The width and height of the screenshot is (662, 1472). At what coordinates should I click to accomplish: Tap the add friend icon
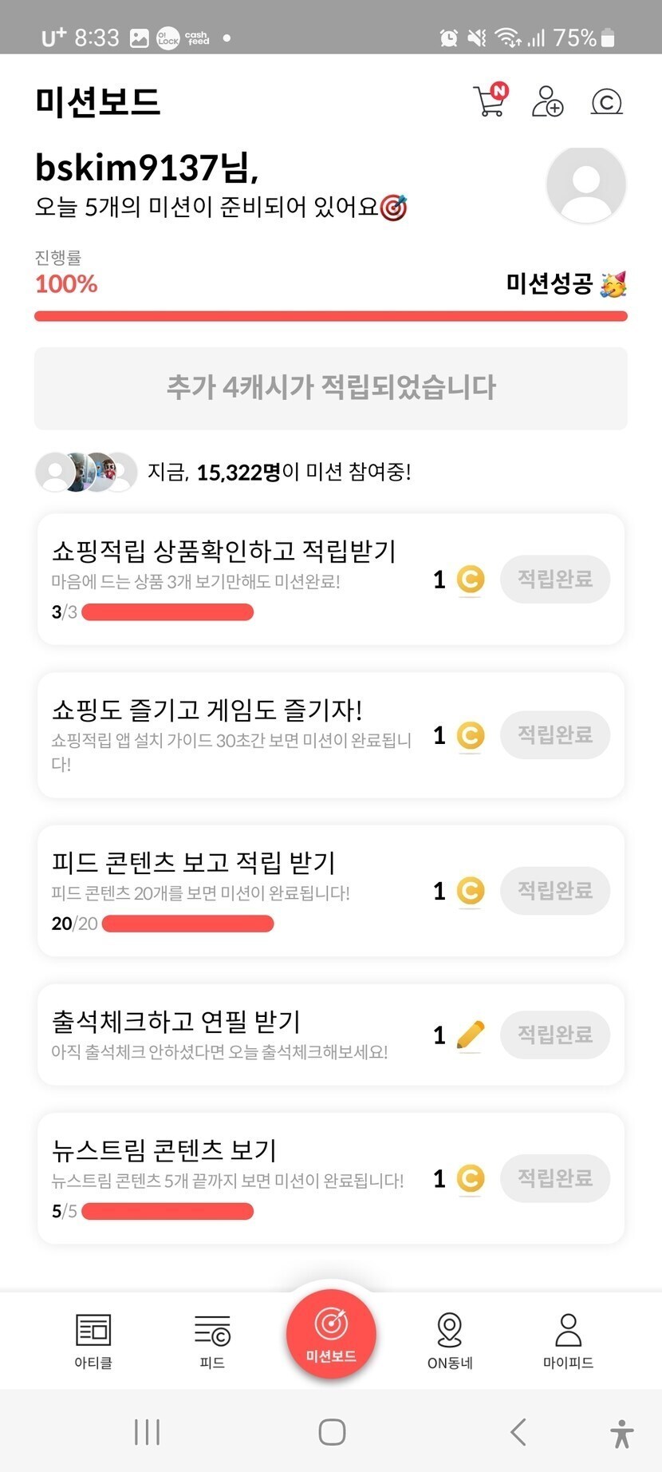[x=547, y=101]
